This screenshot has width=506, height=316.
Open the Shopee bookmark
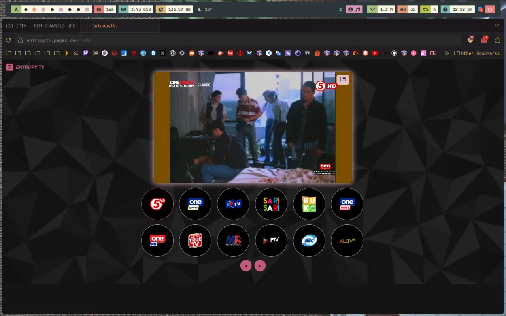(x=317, y=53)
